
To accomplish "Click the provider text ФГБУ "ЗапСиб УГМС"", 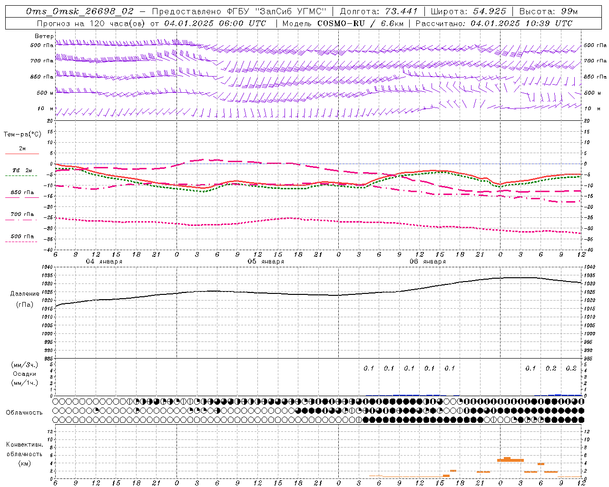I will (276, 11).
